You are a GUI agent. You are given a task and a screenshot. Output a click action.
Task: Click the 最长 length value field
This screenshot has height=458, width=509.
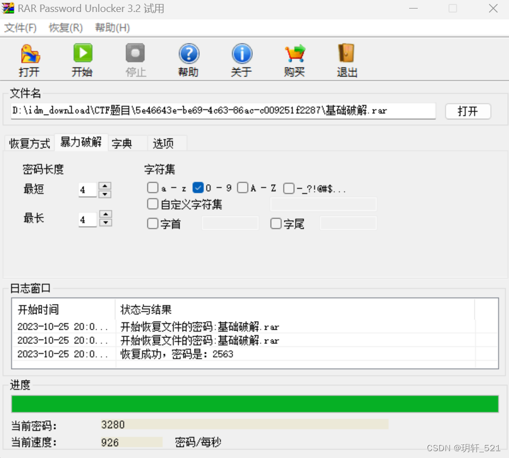88,219
